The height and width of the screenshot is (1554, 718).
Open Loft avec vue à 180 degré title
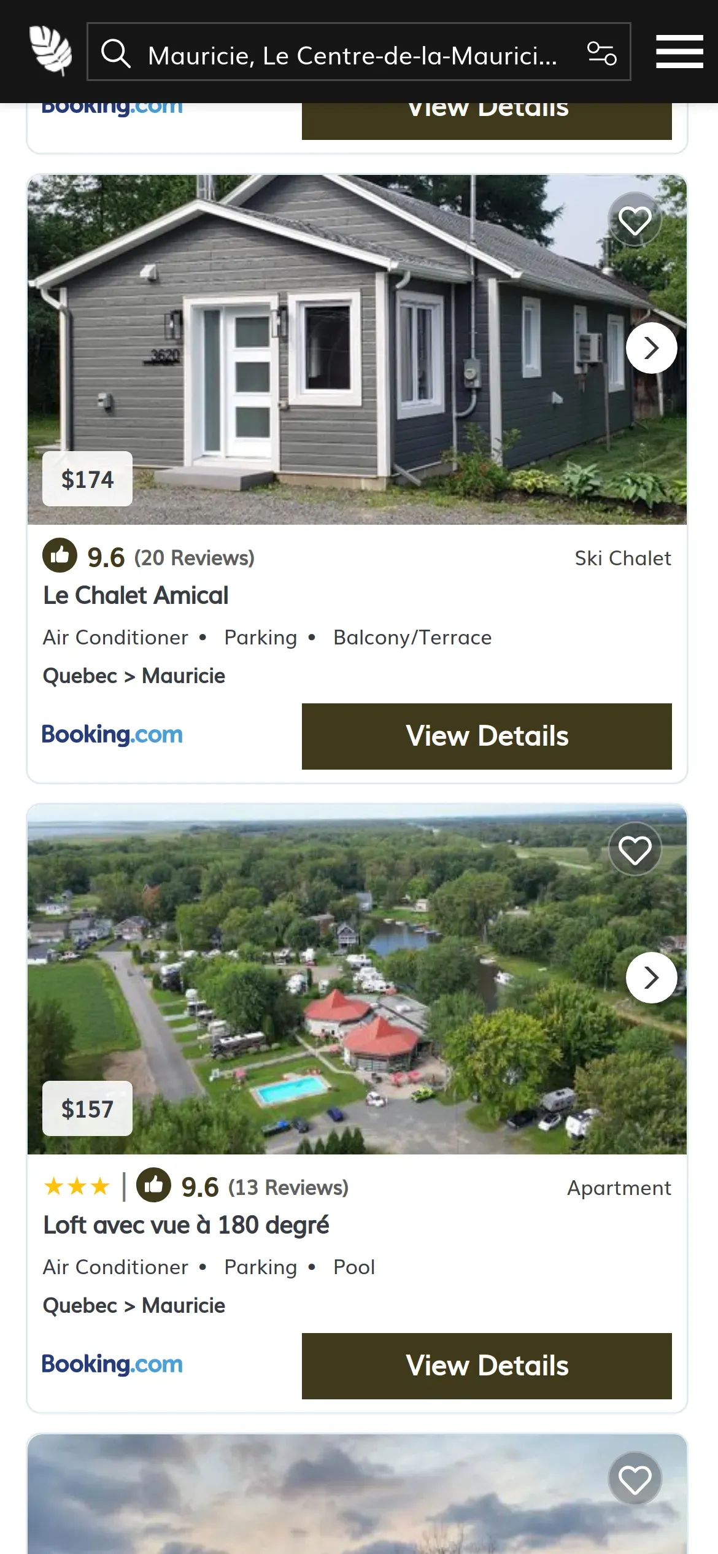pos(186,1225)
